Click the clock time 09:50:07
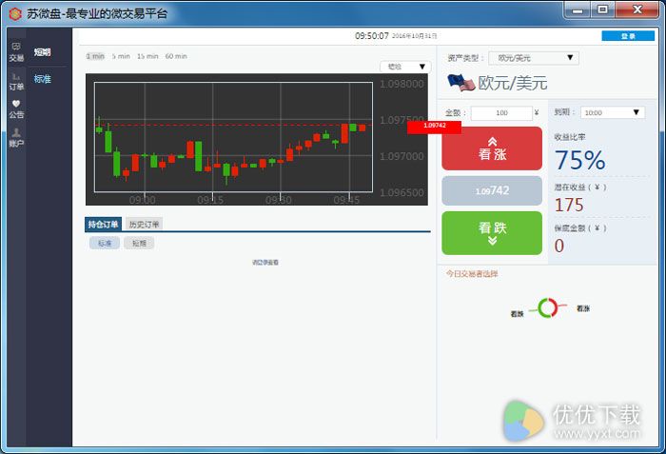This screenshot has width=666, height=454. 372,36
